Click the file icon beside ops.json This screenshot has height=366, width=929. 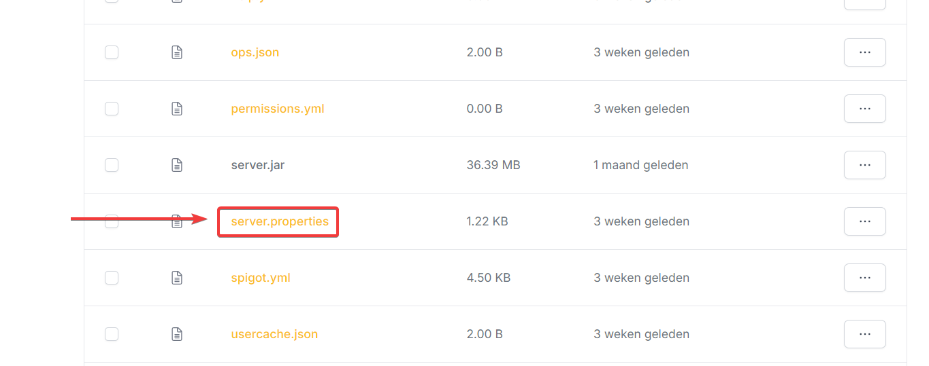[177, 52]
